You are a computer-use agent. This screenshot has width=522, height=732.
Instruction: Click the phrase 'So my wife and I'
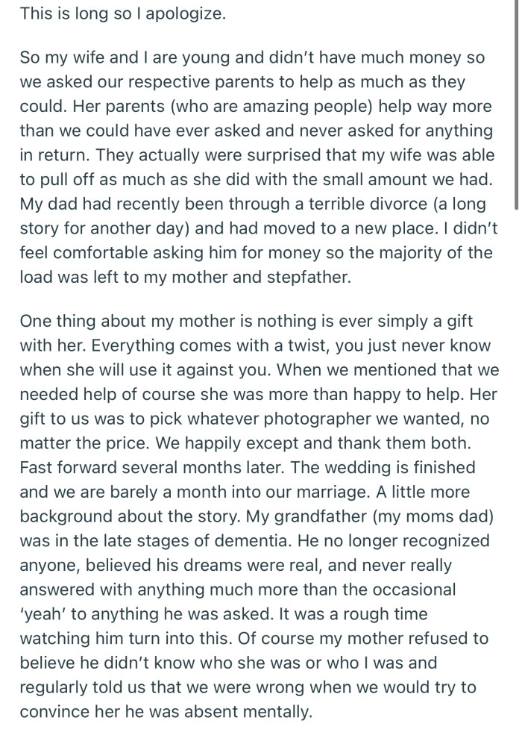[x=81, y=57]
